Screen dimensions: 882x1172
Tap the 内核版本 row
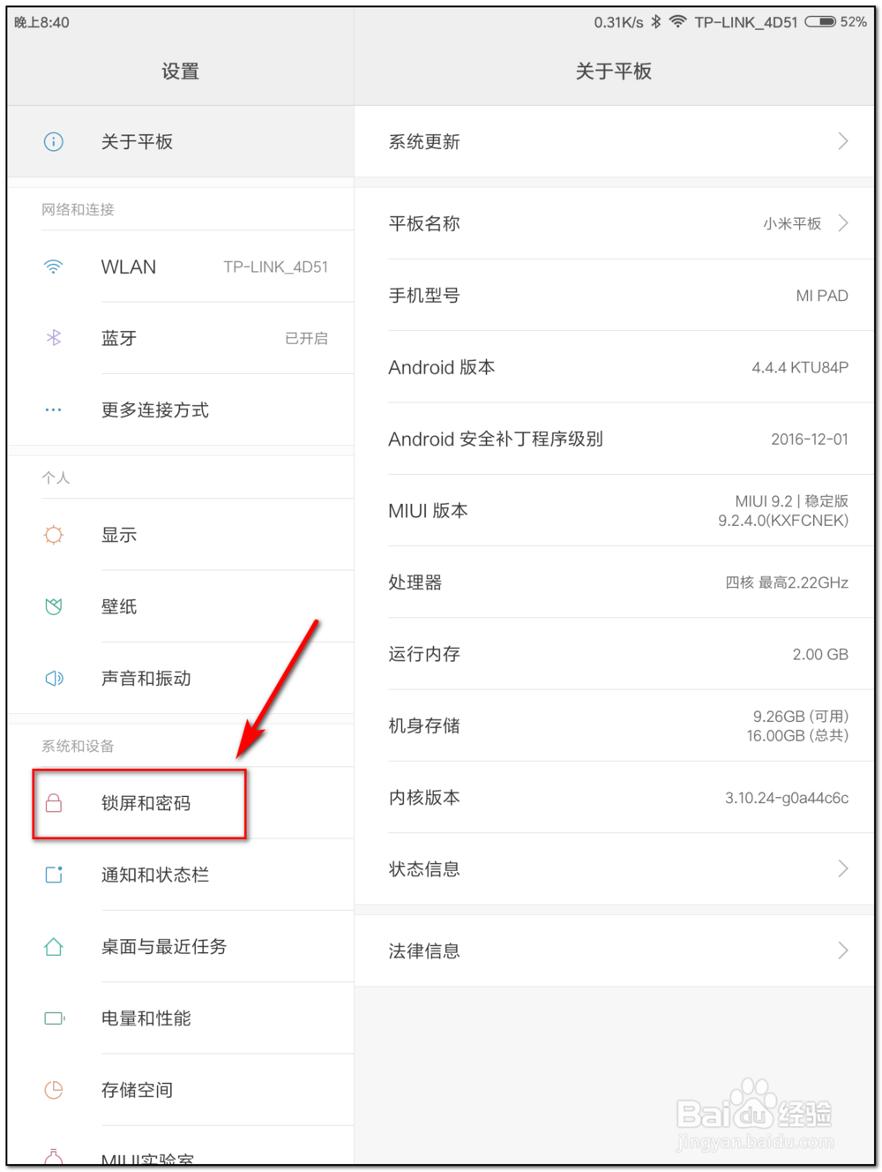[x=617, y=798]
